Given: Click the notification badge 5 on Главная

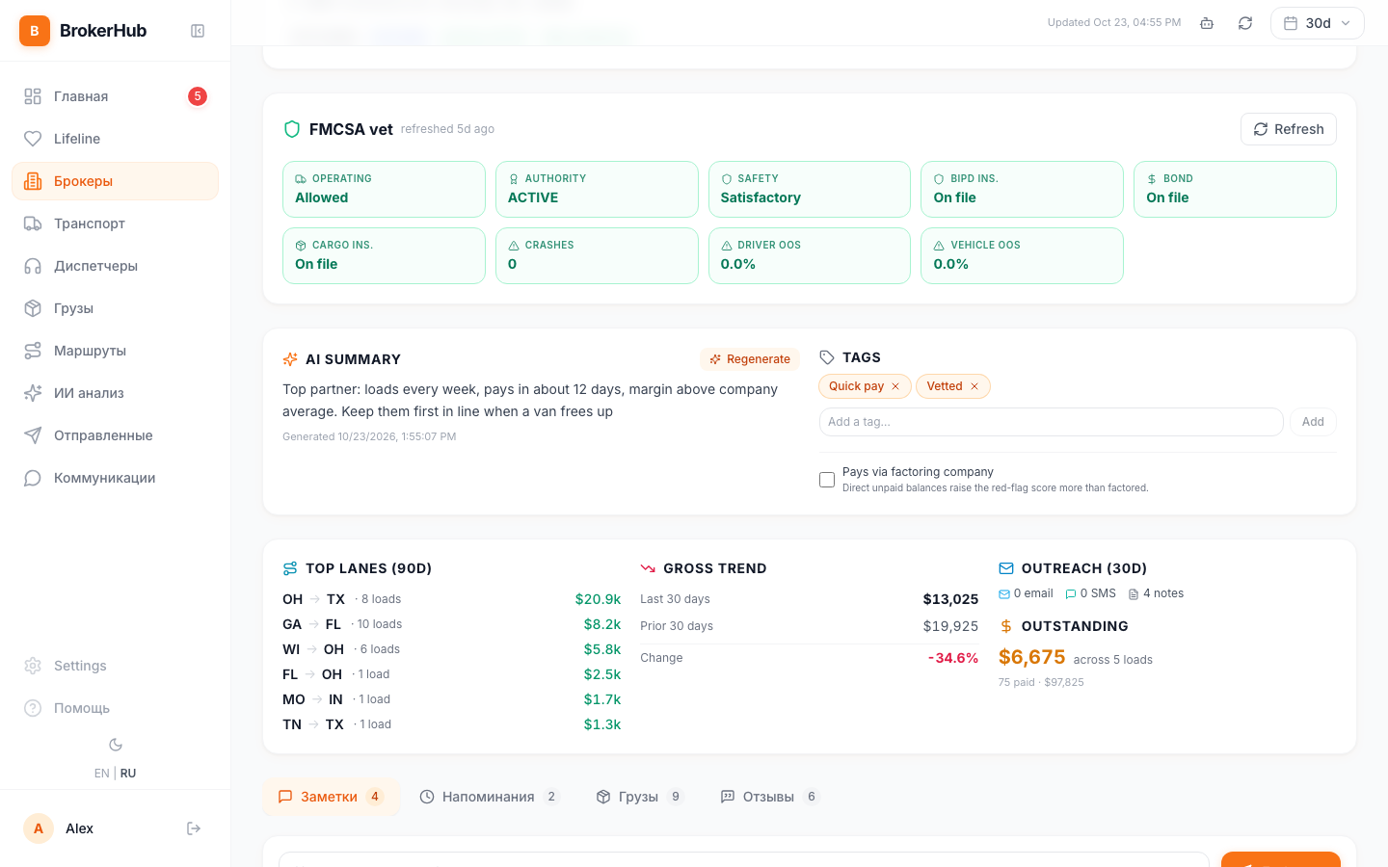Looking at the screenshot, I should tap(198, 96).
